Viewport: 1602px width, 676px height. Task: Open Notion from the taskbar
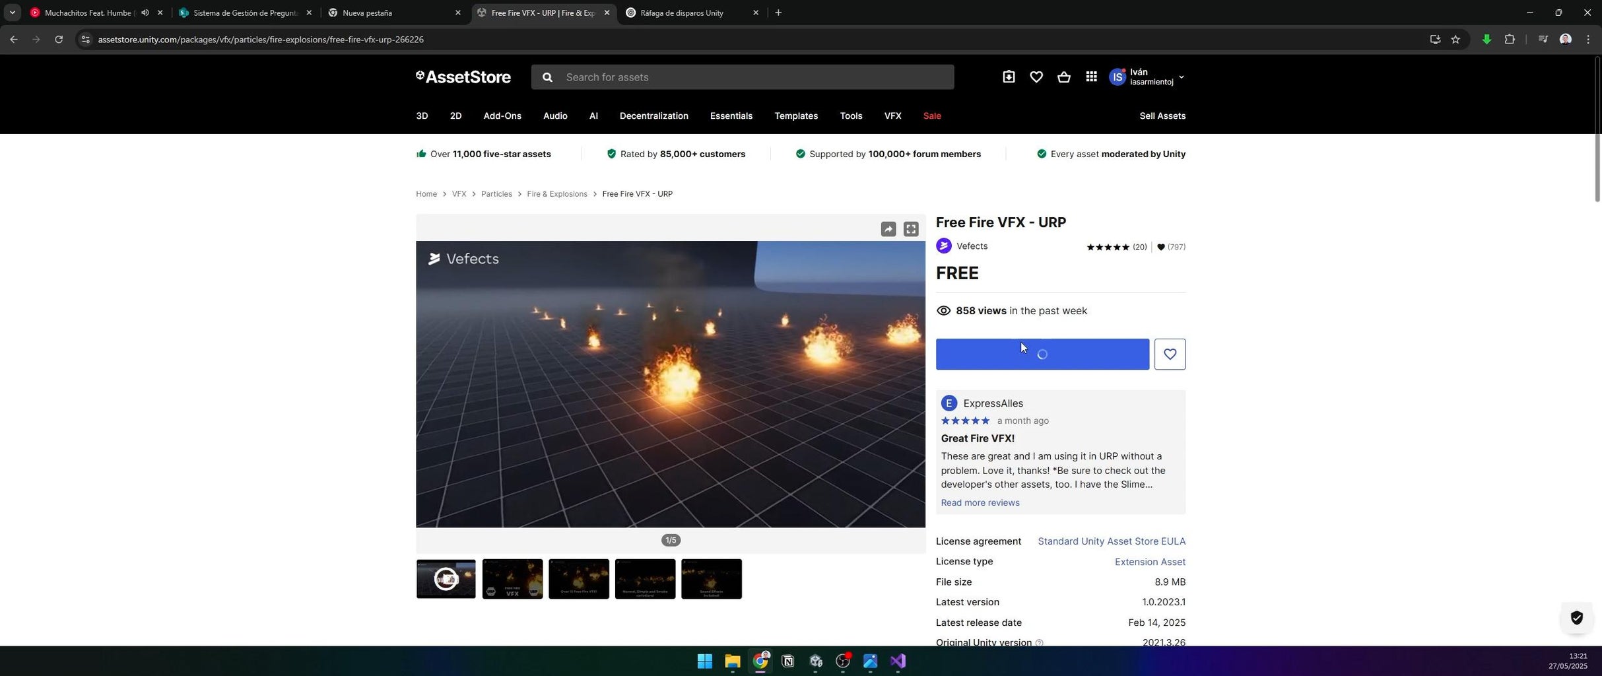(787, 661)
